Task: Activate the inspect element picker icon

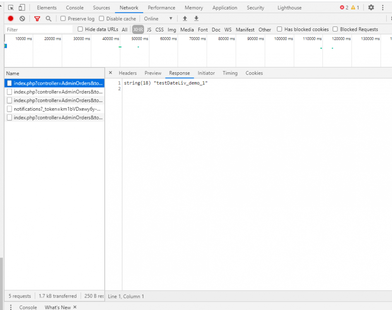Action: (x=11, y=7)
